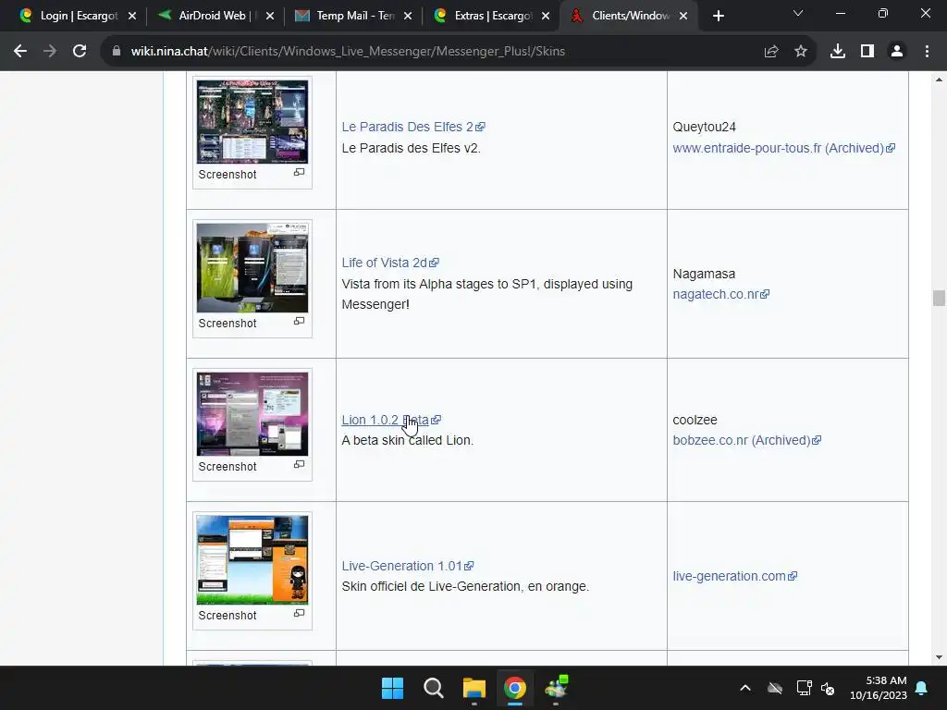Click the author name Nagamasa
The height and width of the screenshot is (710, 947).
click(704, 274)
